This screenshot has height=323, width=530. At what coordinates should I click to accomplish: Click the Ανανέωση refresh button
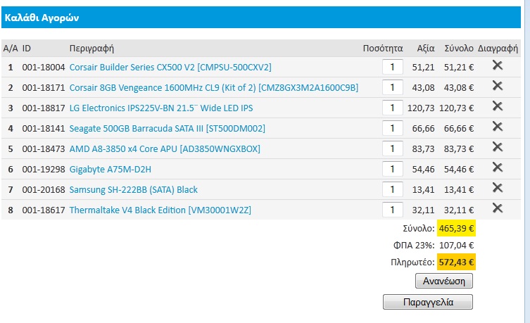tap(444, 281)
